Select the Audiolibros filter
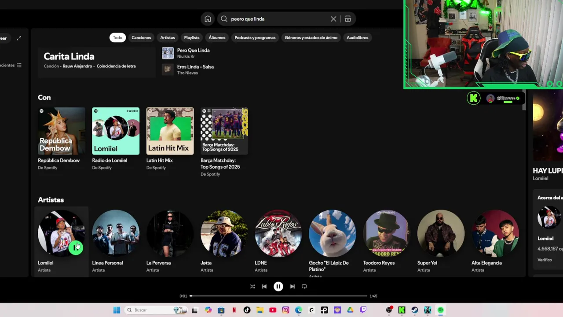Viewport: 563px width, 317px height. click(x=358, y=37)
